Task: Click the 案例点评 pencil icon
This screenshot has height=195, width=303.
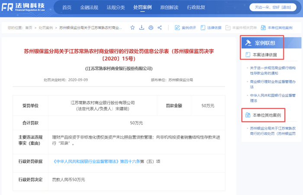Action: click(177, 28)
